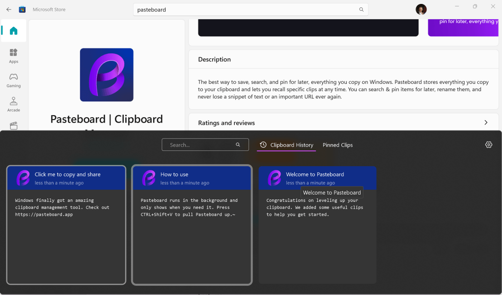Open Pasteboard settings gear
Viewport: 502px width, 295px height.
tap(489, 145)
